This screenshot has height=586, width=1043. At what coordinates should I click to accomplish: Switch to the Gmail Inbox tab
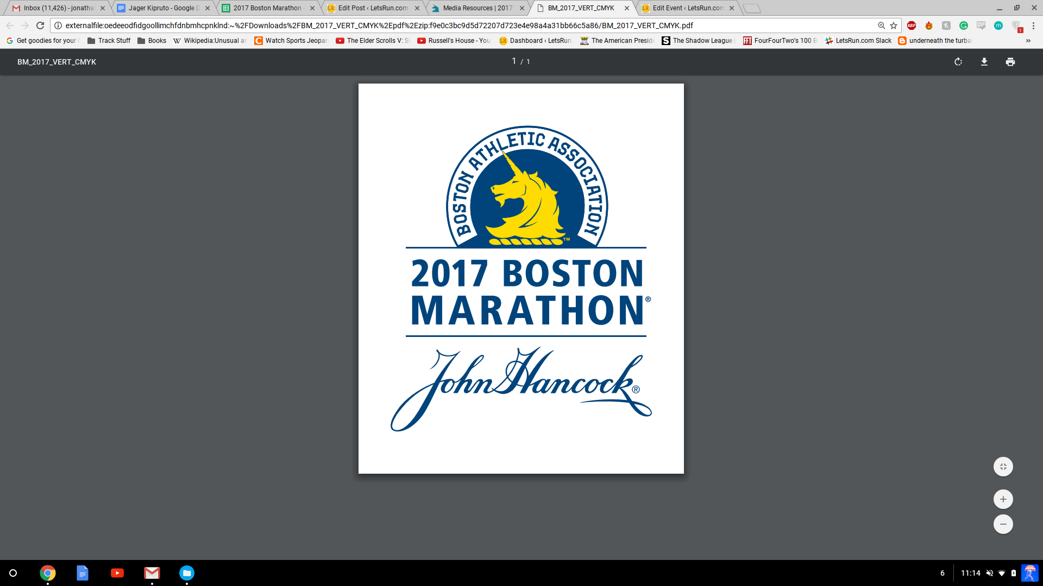pos(58,8)
